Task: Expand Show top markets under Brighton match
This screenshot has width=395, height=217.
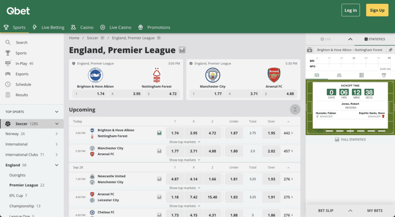Action: [185, 142]
